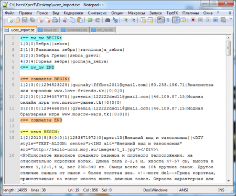Select the ucoz_import.txt tab

(x=20, y=30)
